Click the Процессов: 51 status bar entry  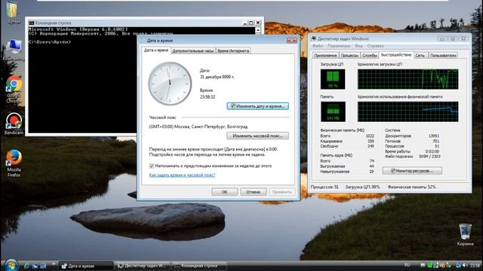(x=325, y=187)
